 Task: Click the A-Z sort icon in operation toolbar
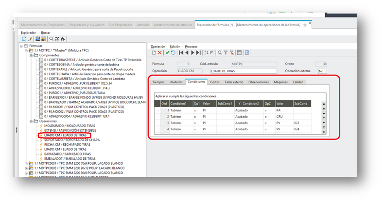click(x=207, y=53)
